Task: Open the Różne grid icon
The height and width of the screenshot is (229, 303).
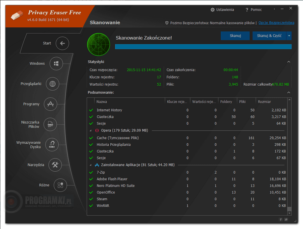Action: 60,185
